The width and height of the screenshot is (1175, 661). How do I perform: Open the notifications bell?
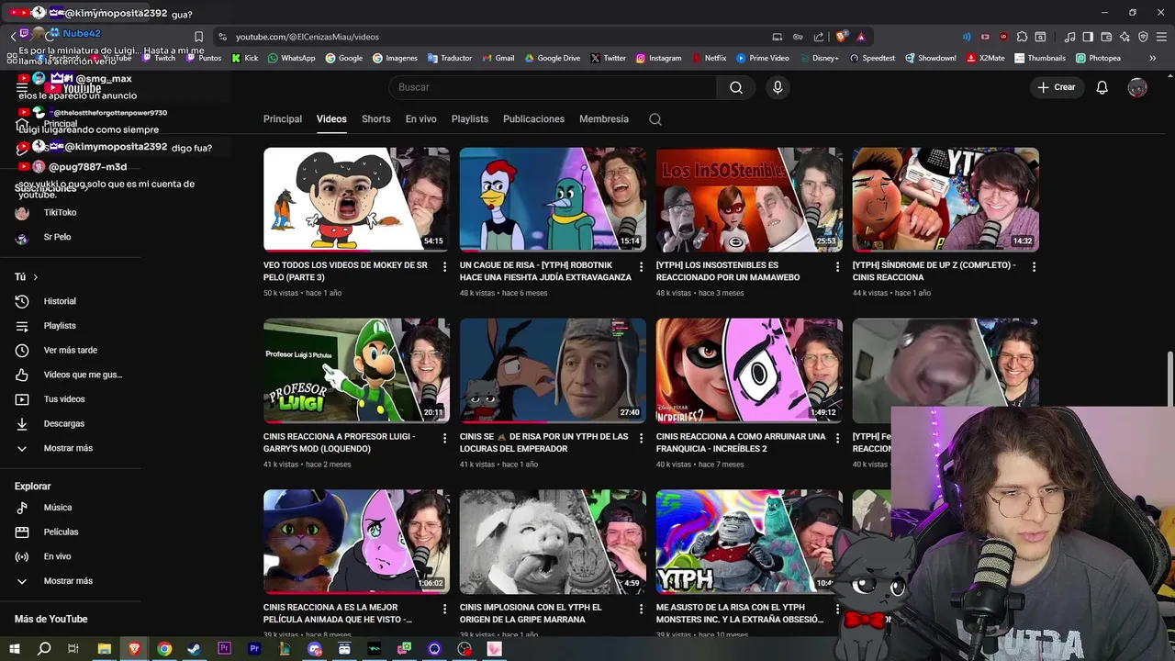(1102, 87)
